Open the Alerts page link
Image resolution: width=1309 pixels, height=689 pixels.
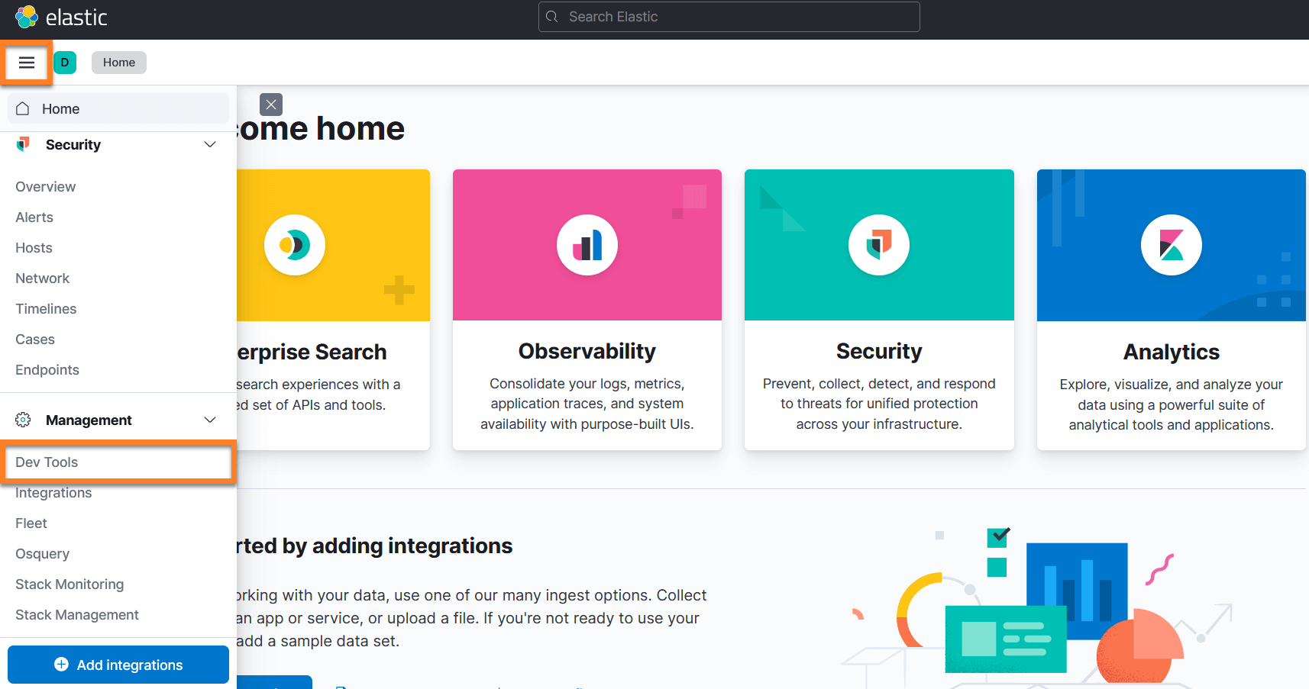[34, 217]
